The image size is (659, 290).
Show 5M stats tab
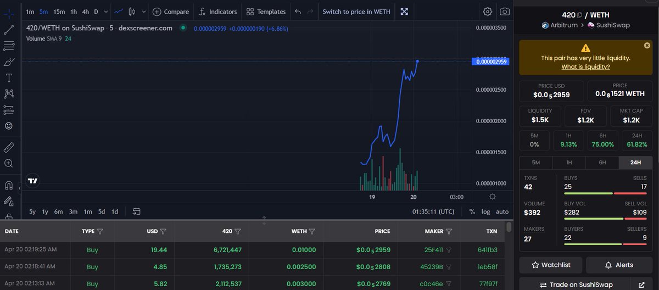[536, 163]
